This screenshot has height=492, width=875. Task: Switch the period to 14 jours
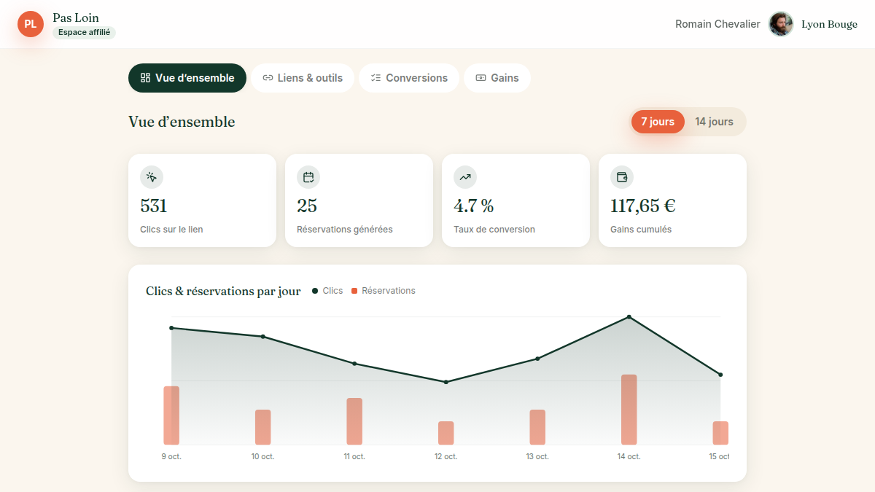point(714,122)
